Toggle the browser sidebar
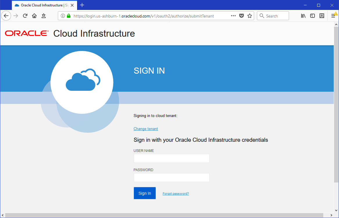Screen dimensions: 339x218 tap(312, 16)
